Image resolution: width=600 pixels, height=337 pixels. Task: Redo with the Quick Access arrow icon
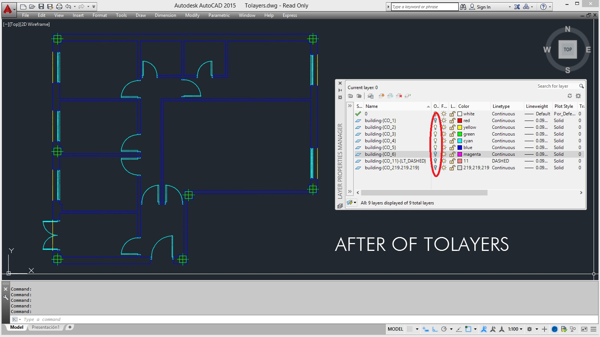click(81, 6)
